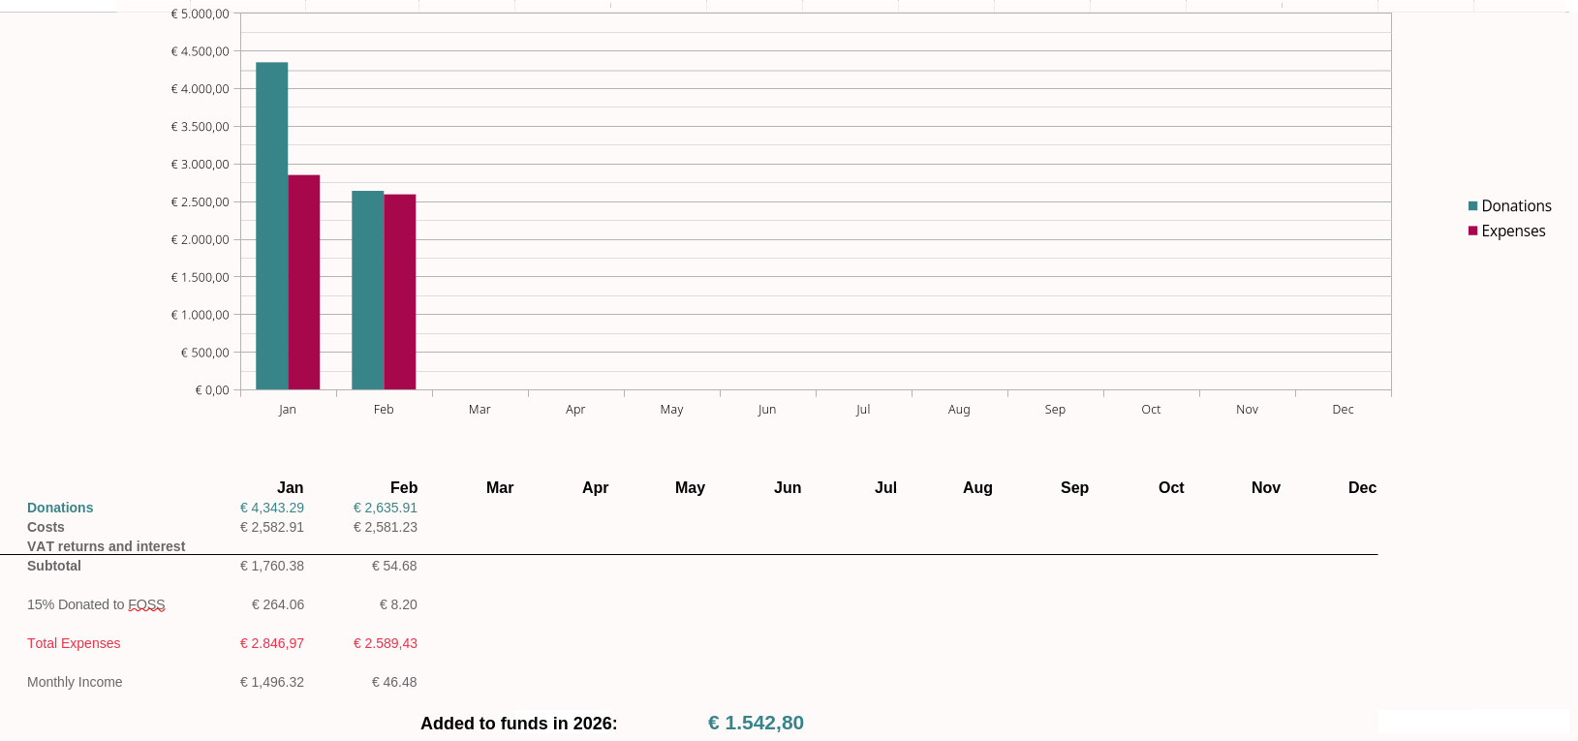Viewport: 1578px width, 741px height.
Task: Select the Monthly Income January value € 1,496.32
Action: point(272,682)
